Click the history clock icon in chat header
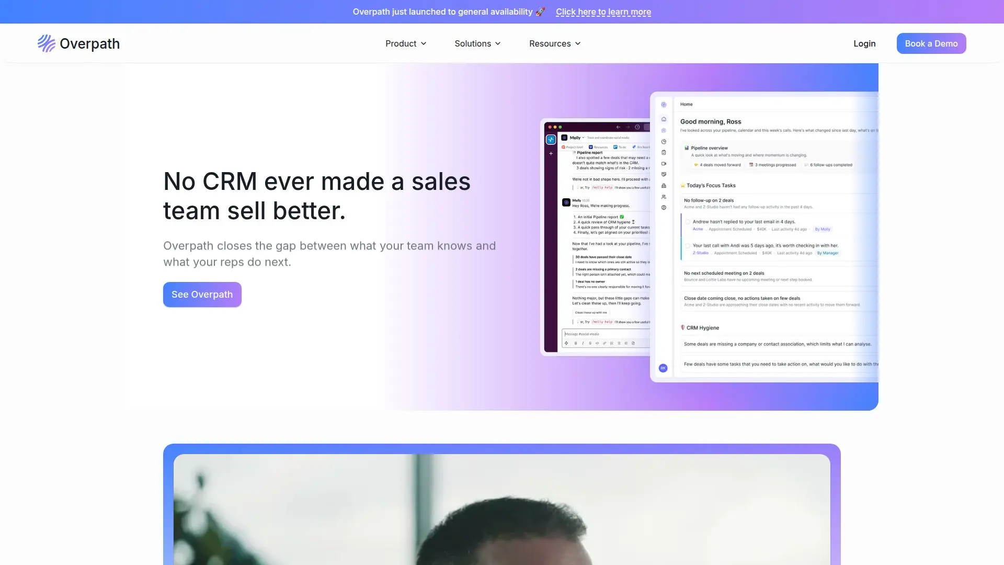 [637, 127]
